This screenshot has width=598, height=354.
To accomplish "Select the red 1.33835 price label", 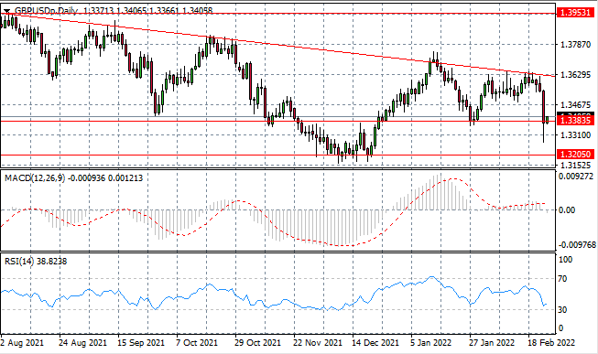I will tap(575, 121).
